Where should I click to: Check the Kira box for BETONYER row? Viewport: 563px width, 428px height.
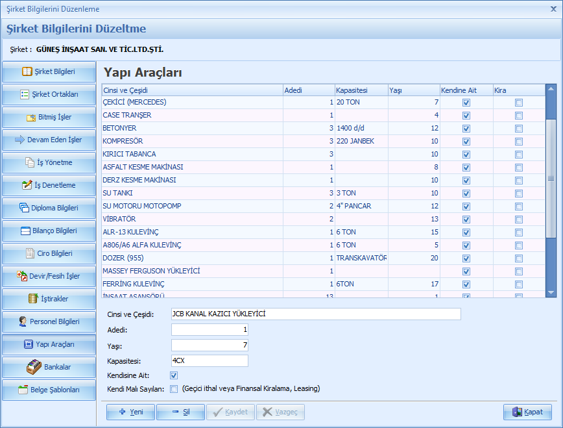tap(518, 129)
